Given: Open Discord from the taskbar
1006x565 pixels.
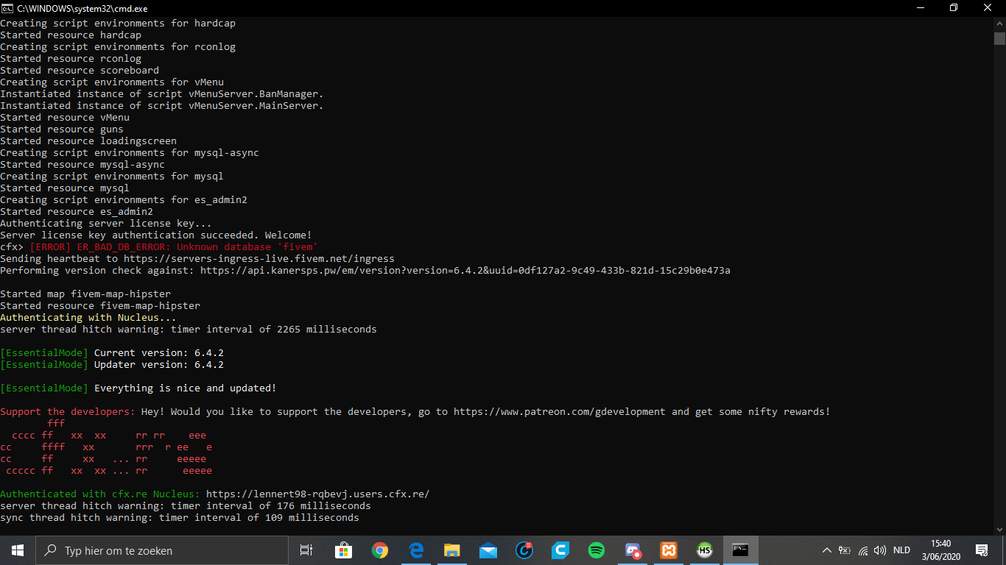Looking at the screenshot, I should click(633, 550).
